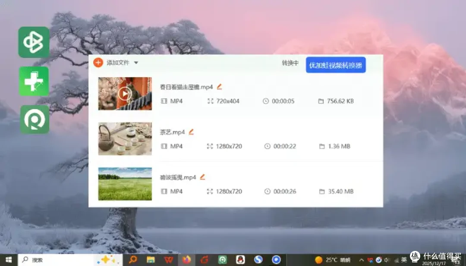Click the sparkle icon in taskbar search
This screenshot has width=466, height=266.
point(107,260)
